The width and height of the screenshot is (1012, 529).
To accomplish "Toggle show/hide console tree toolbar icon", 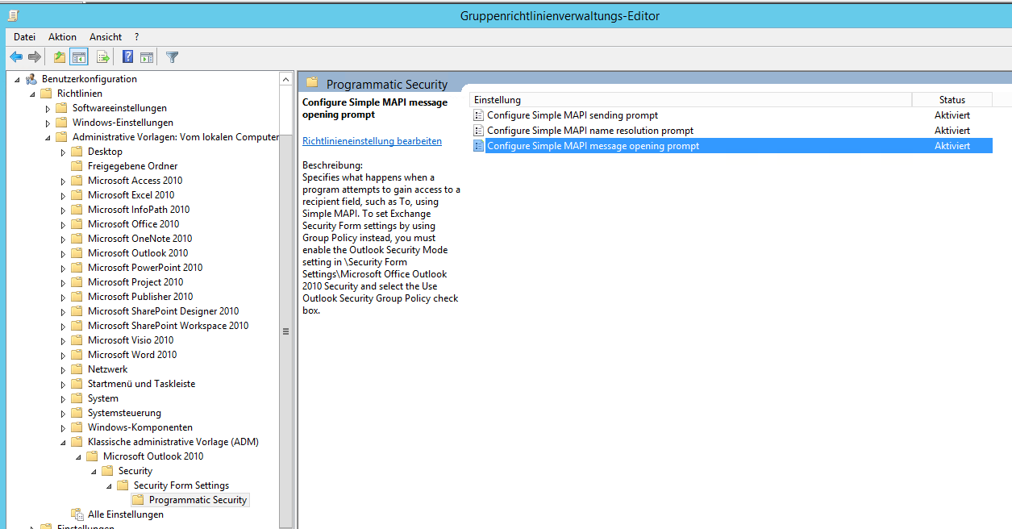I will (x=78, y=57).
